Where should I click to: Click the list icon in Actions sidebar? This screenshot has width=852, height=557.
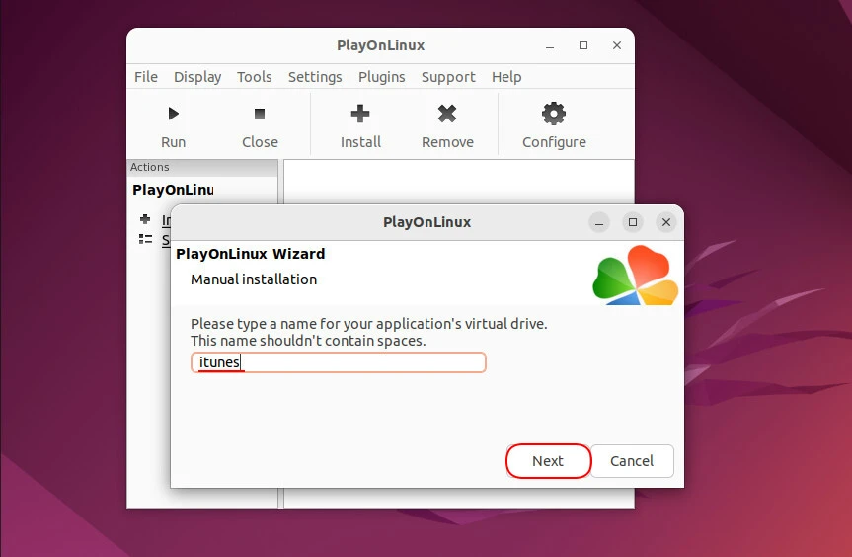point(145,239)
